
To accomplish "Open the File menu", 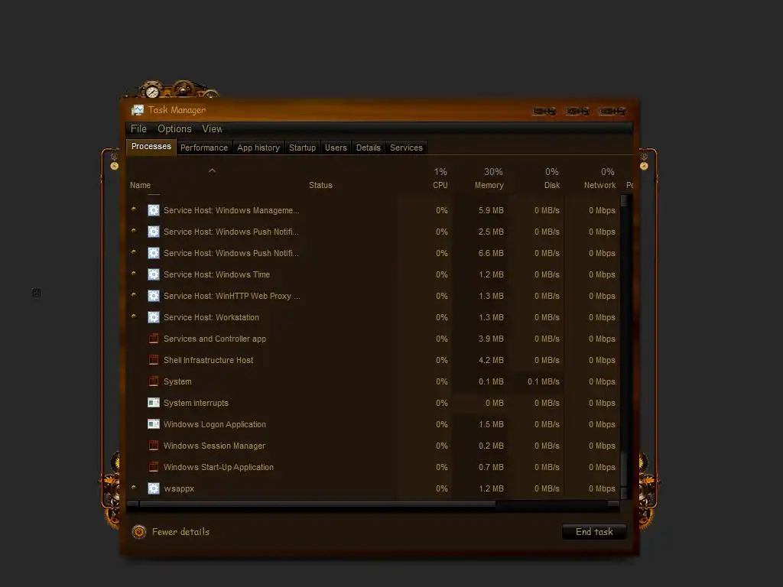I will pyautogui.click(x=138, y=128).
